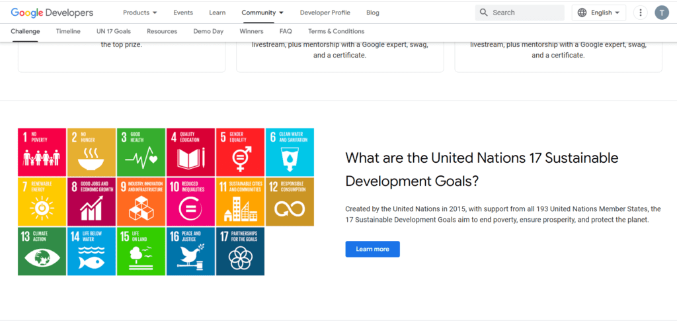
Task: Expand the Products dropdown menu
Action: pyautogui.click(x=140, y=13)
